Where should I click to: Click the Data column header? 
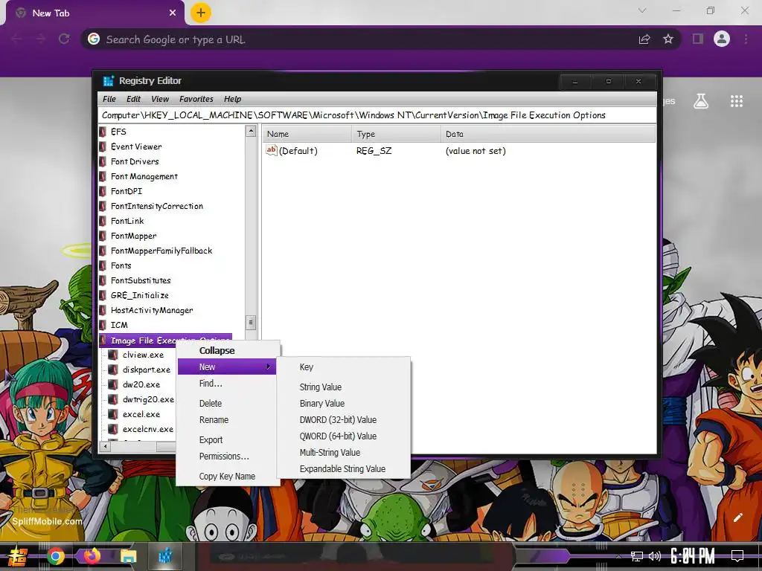(548, 134)
